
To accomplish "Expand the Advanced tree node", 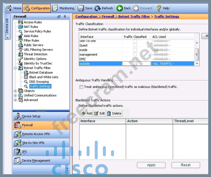I will (x=15, y=100).
